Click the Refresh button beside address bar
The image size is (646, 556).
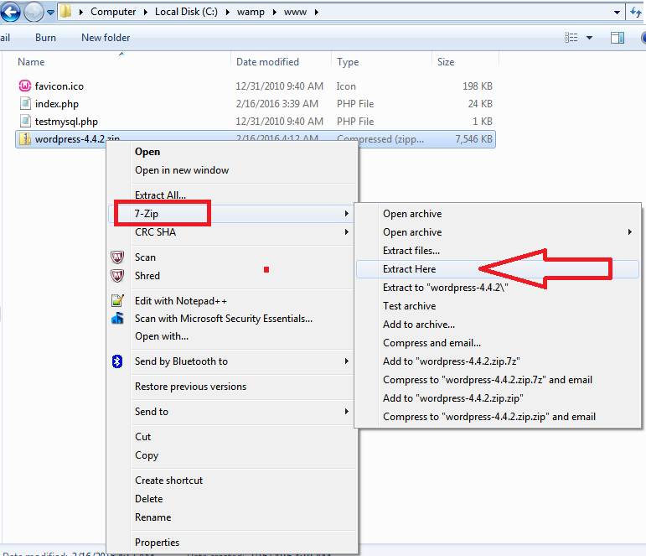coord(636,12)
